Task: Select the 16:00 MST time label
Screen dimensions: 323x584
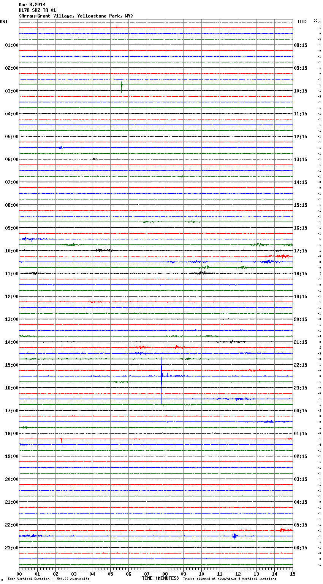Action: click(x=12, y=388)
